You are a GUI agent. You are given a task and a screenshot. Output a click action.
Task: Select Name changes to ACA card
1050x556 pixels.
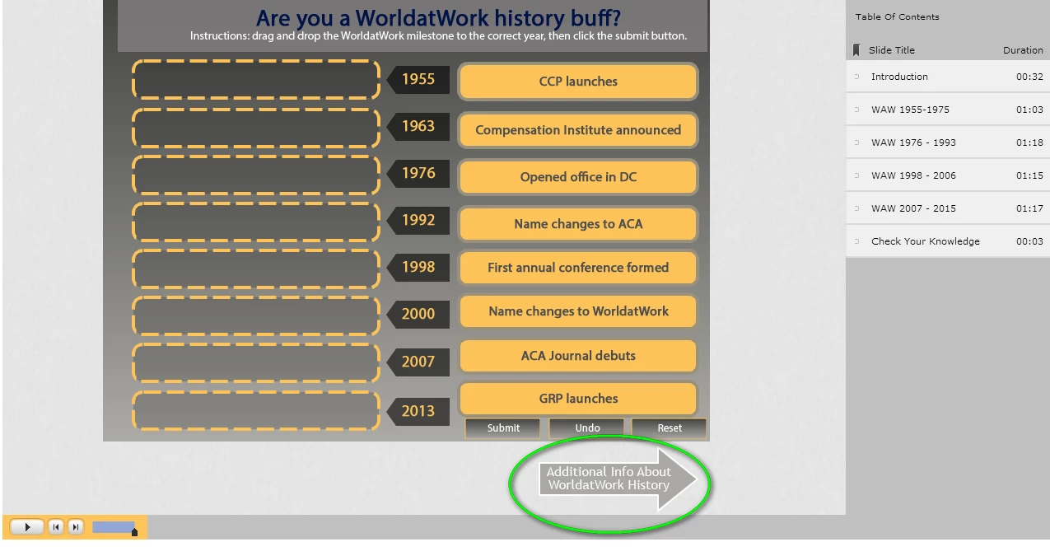pyautogui.click(x=578, y=224)
